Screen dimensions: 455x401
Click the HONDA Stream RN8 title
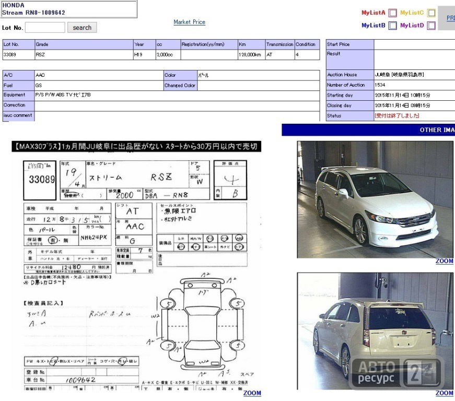pyautogui.click(x=33, y=9)
